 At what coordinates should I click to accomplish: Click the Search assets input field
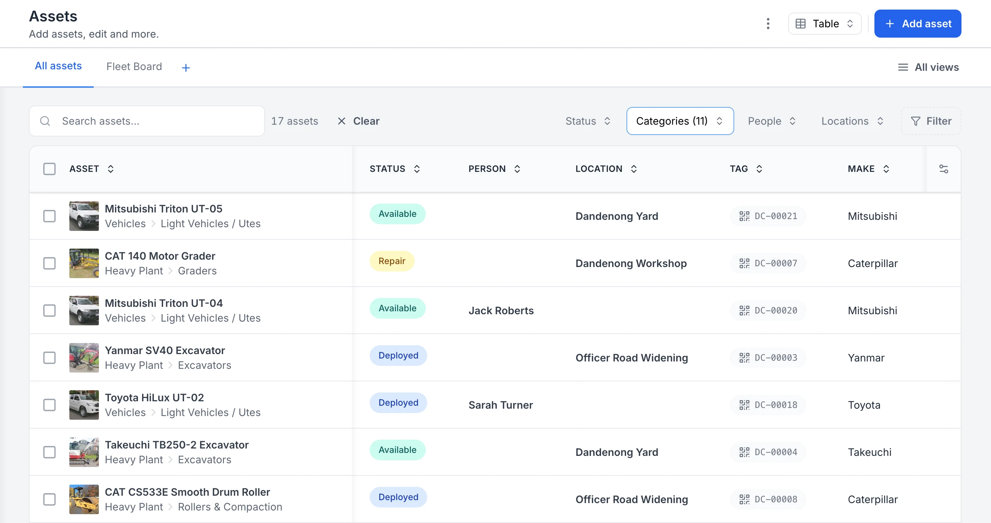click(x=147, y=121)
